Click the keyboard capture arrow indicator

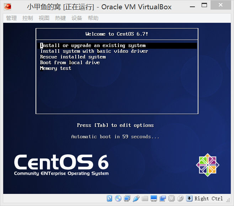pos(189,199)
